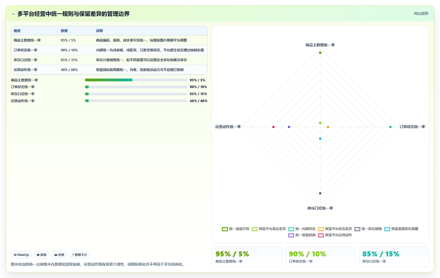Toggle the 统一库存规则 legend item
Viewport: 440px width, 278px height.
[368, 229]
